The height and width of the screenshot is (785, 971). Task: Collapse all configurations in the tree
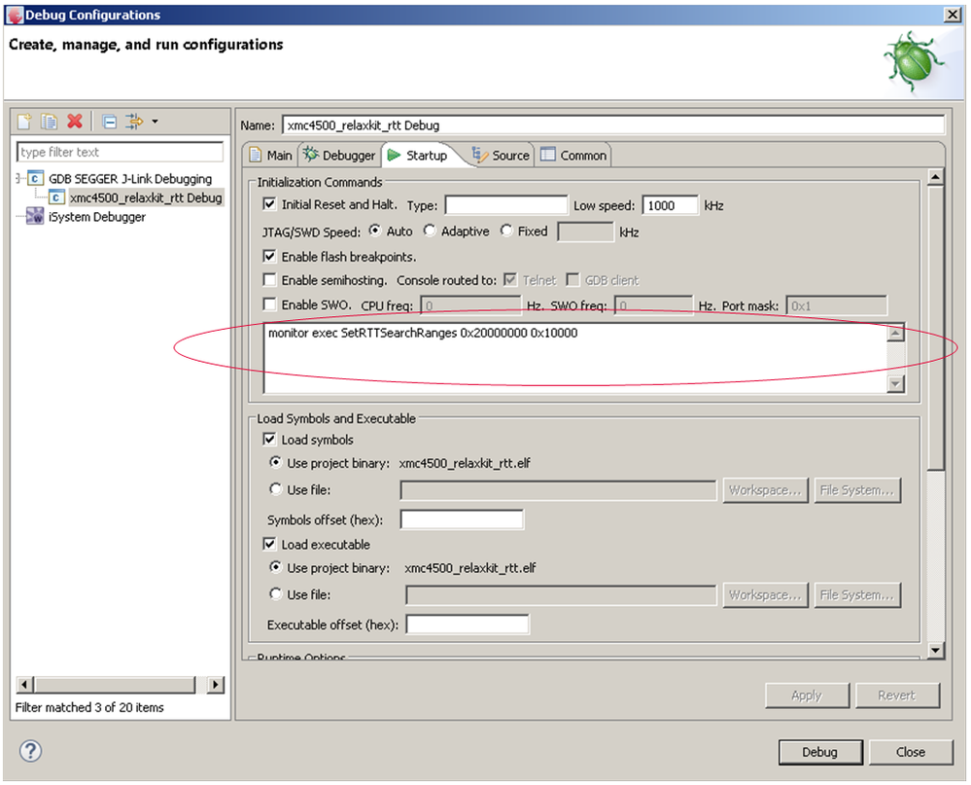coord(109,121)
